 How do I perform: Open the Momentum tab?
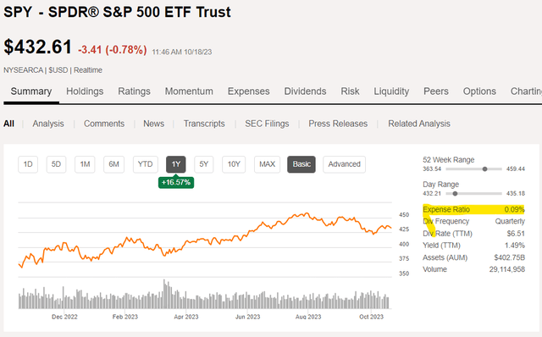tap(189, 91)
